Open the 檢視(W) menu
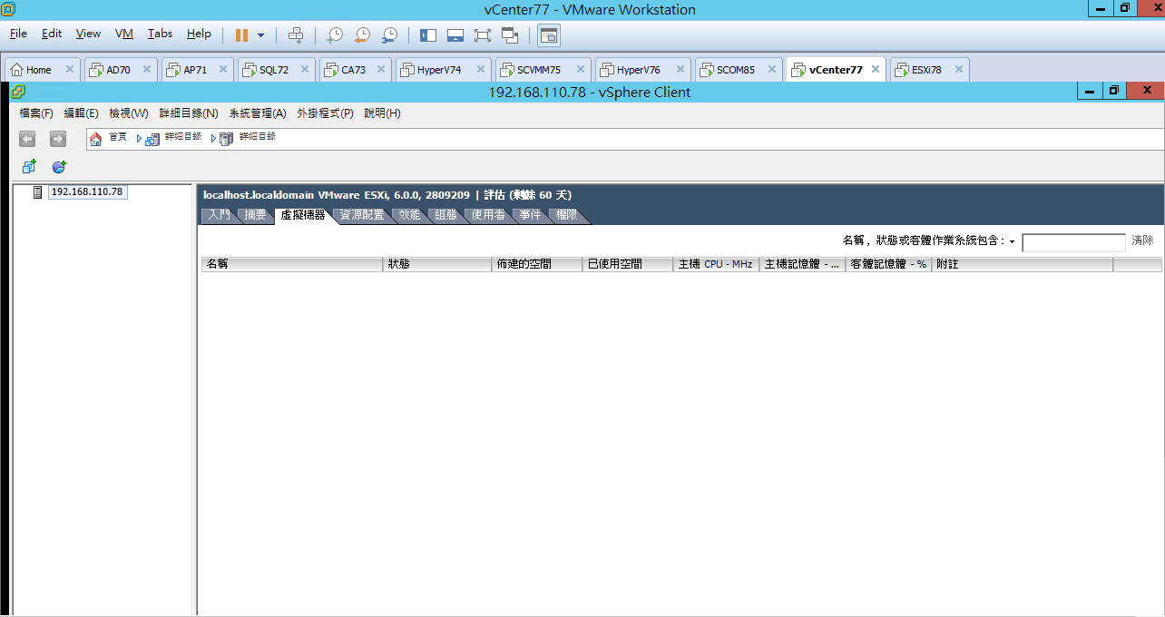1165x617 pixels. coord(129,113)
